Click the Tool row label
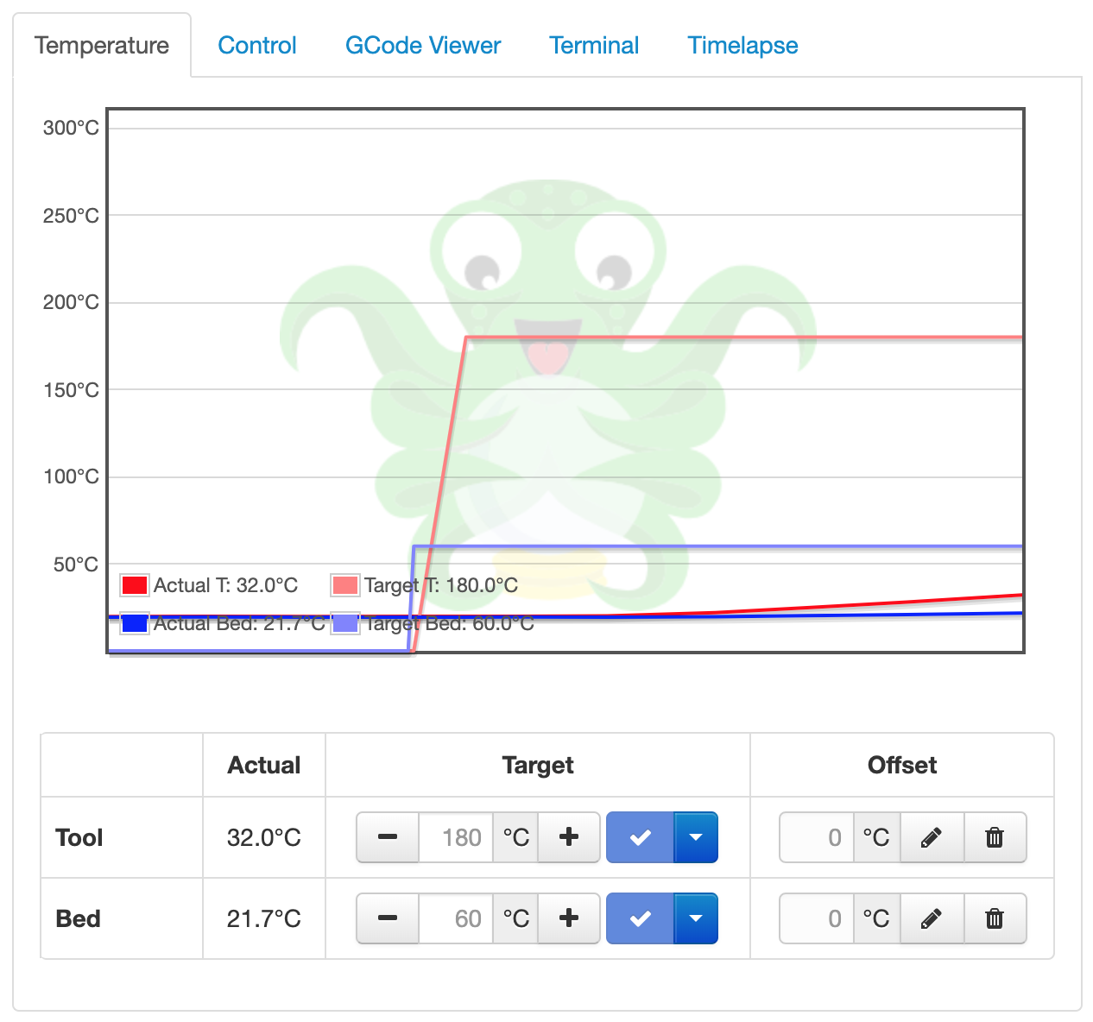Screen dimensions: 1093x1022 (79, 837)
